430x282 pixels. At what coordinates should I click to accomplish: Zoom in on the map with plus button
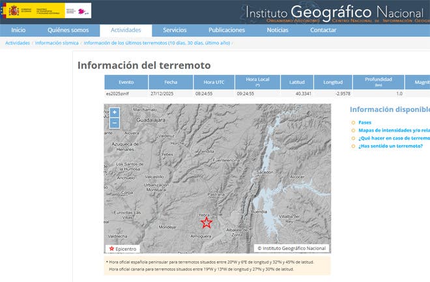(115, 113)
